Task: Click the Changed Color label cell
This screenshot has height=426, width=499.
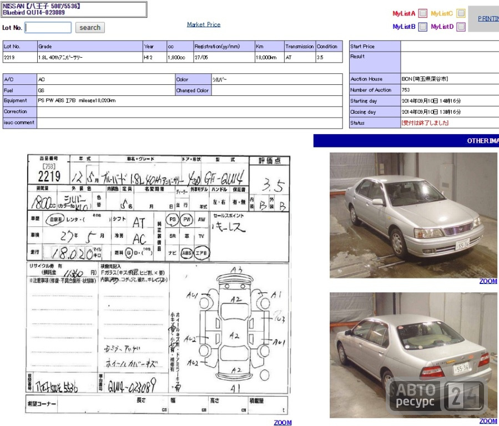Action: point(193,90)
